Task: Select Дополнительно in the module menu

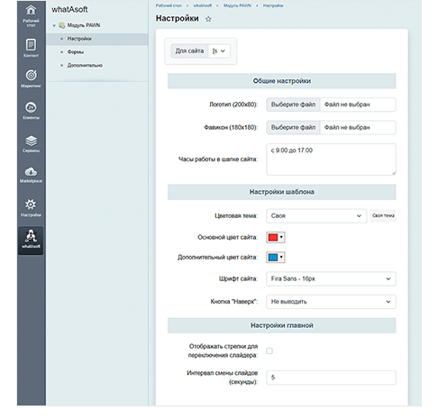Action: tap(85, 65)
